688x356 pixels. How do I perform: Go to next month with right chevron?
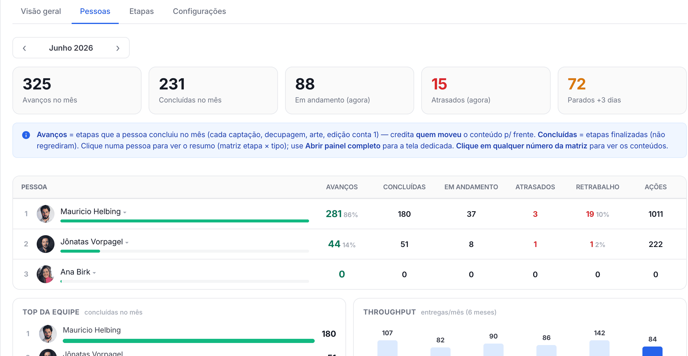118,48
